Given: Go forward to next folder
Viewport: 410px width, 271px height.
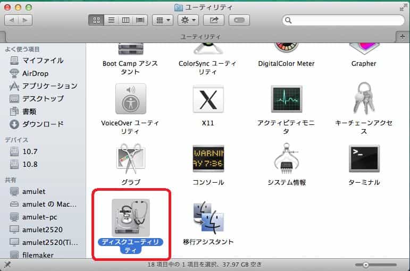Looking at the screenshot, I should (26, 20).
